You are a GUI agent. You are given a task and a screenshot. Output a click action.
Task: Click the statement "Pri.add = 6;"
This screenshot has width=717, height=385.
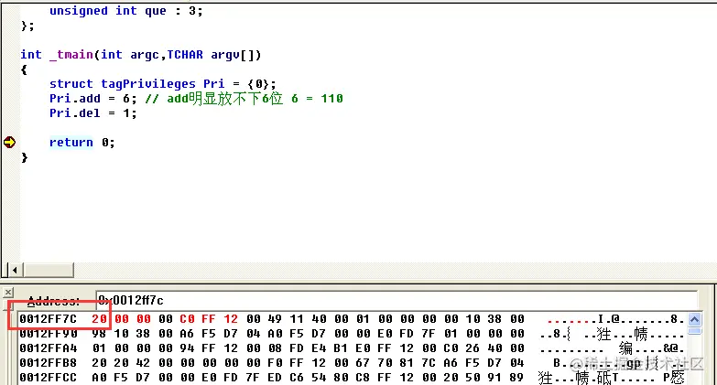click(93, 99)
